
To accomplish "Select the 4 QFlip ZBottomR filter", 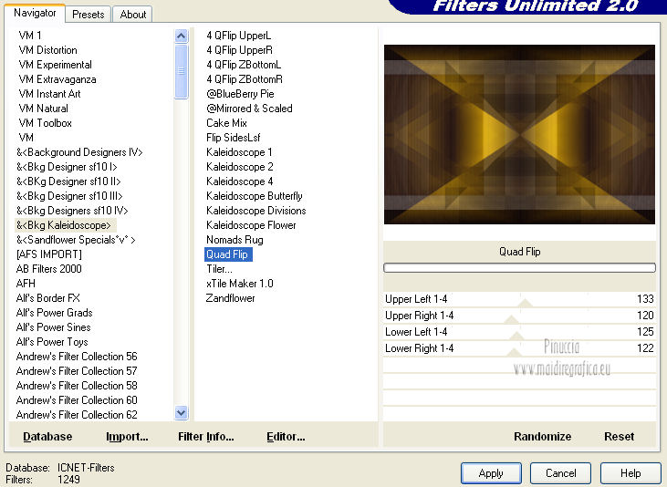I will point(245,79).
